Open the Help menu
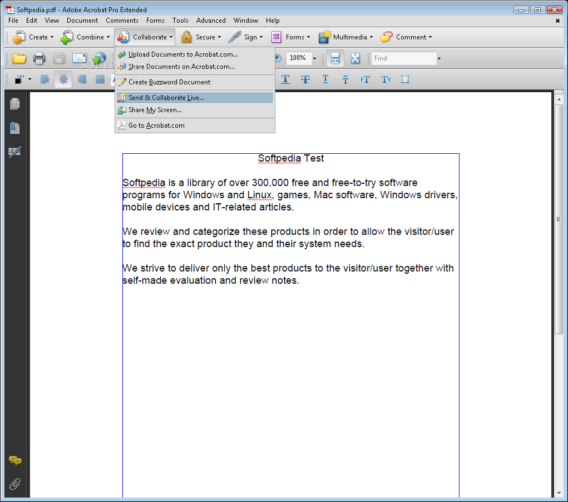The image size is (568, 502). coord(273,21)
